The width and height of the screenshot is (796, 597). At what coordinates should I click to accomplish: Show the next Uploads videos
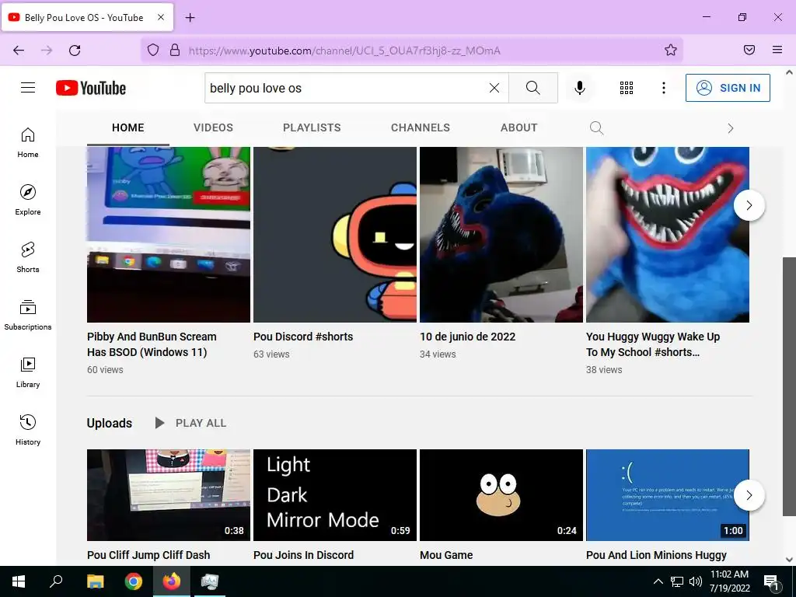point(749,495)
